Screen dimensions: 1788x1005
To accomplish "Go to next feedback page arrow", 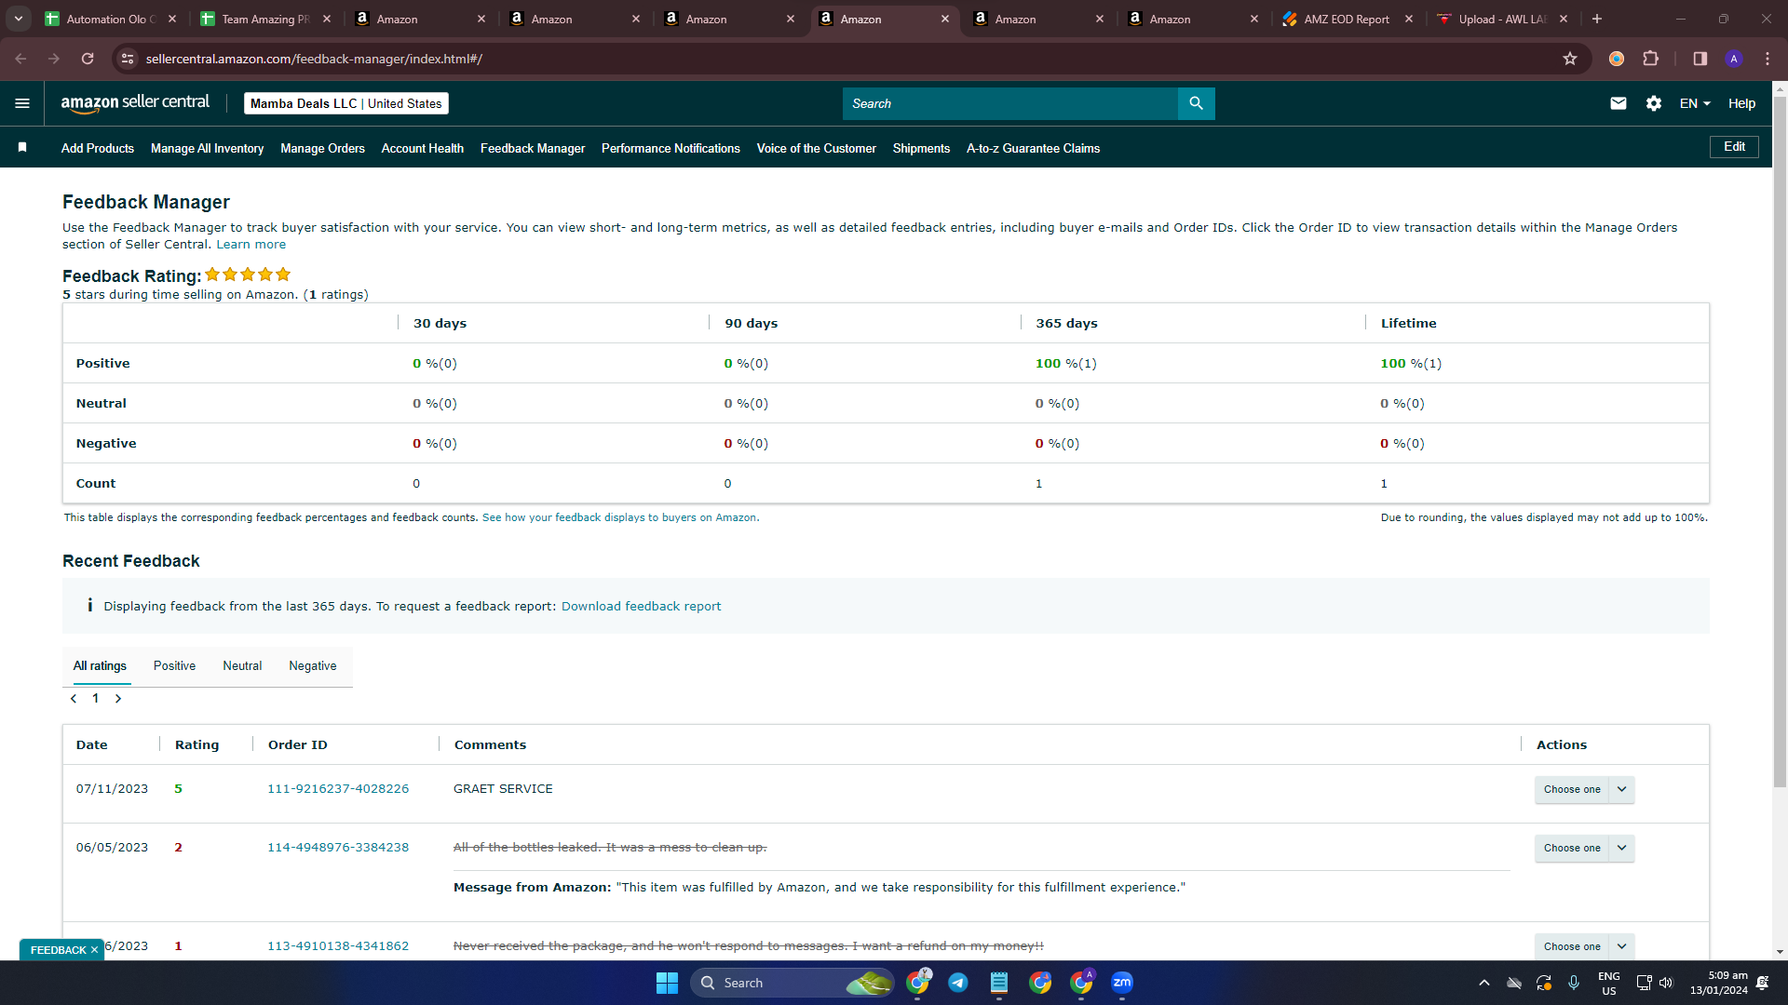I will click(x=118, y=699).
